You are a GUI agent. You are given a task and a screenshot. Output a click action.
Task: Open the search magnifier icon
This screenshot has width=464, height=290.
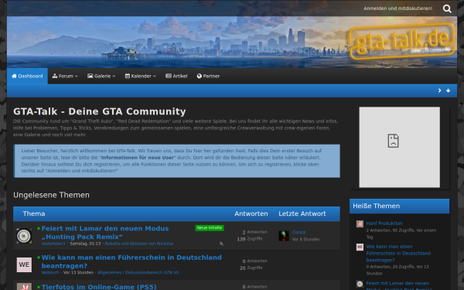(x=447, y=9)
